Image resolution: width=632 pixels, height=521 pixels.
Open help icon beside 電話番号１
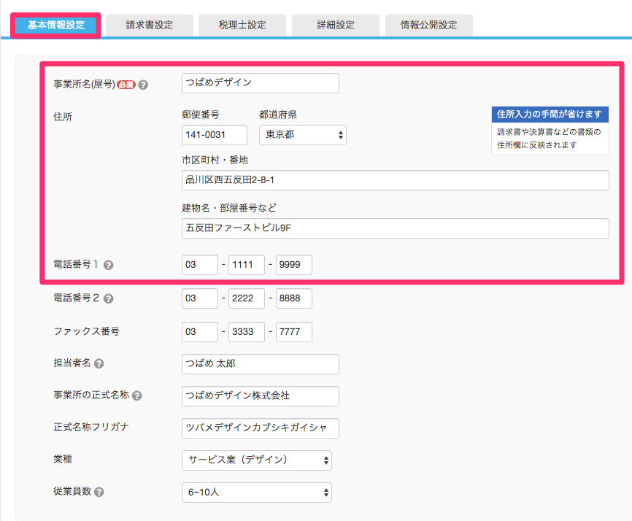(108, 265)
